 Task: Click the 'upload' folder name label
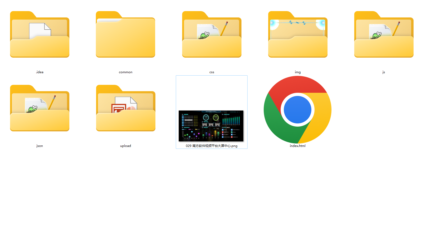point(125,146)
